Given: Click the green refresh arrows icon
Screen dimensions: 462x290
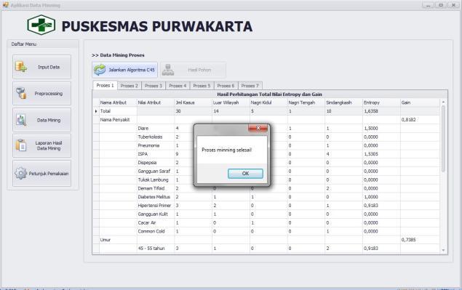Looking at the screenshot, I should click(x=100, y=70).
